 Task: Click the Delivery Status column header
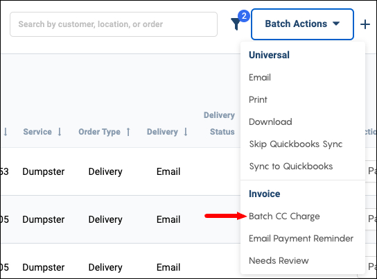pos(219,124)
